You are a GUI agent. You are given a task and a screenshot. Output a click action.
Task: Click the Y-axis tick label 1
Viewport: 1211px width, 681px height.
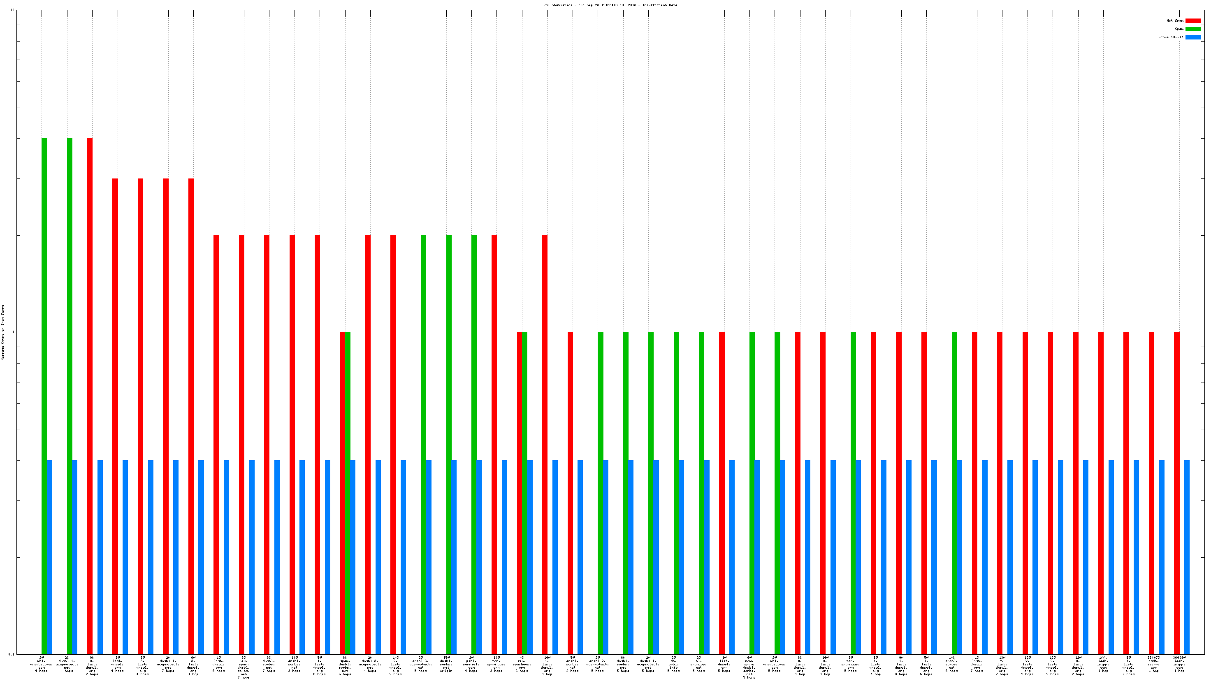pyautogui.click(x=13, y=332)
